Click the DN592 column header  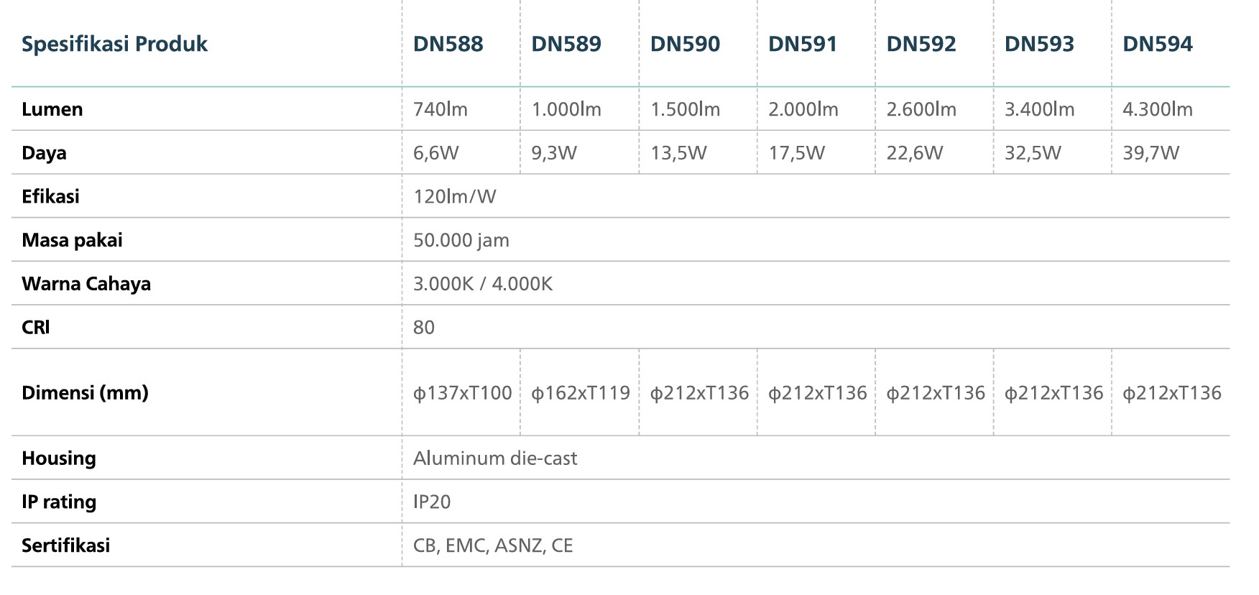(921, 44)
